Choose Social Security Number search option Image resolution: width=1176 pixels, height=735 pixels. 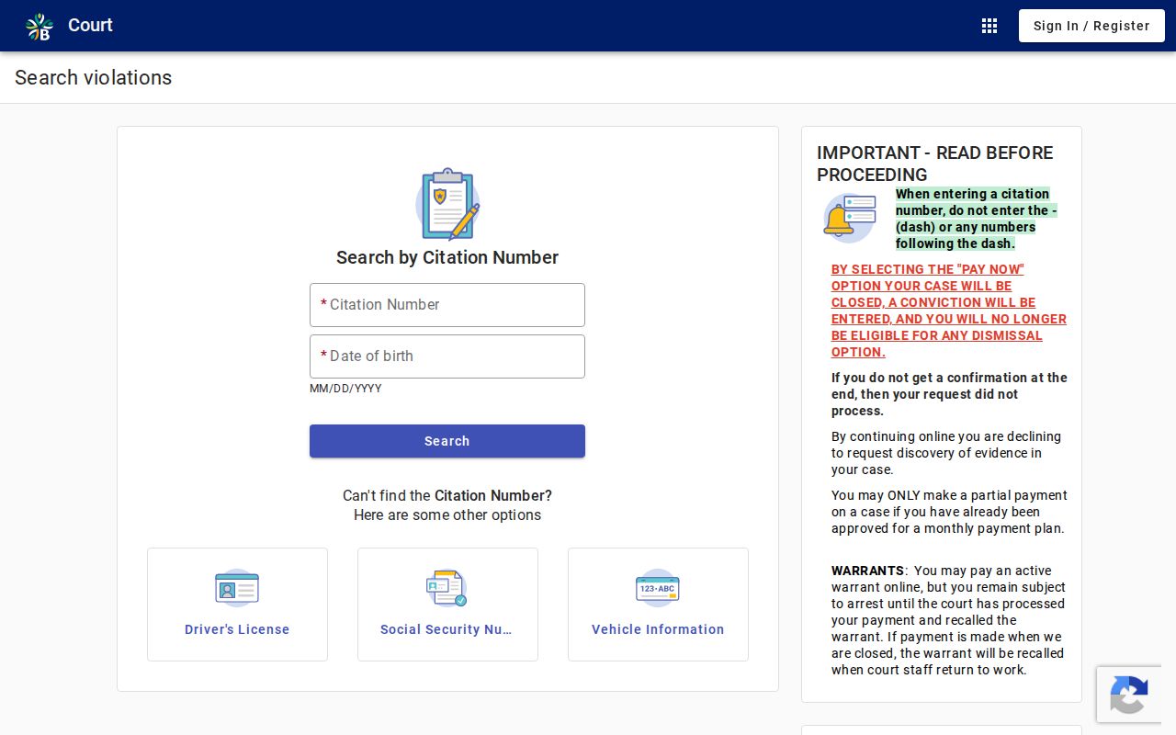click(x=447, y=605)
